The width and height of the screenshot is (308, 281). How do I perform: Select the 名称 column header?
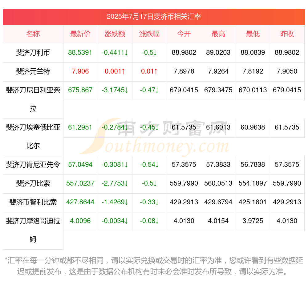click(x=33, y=34)
